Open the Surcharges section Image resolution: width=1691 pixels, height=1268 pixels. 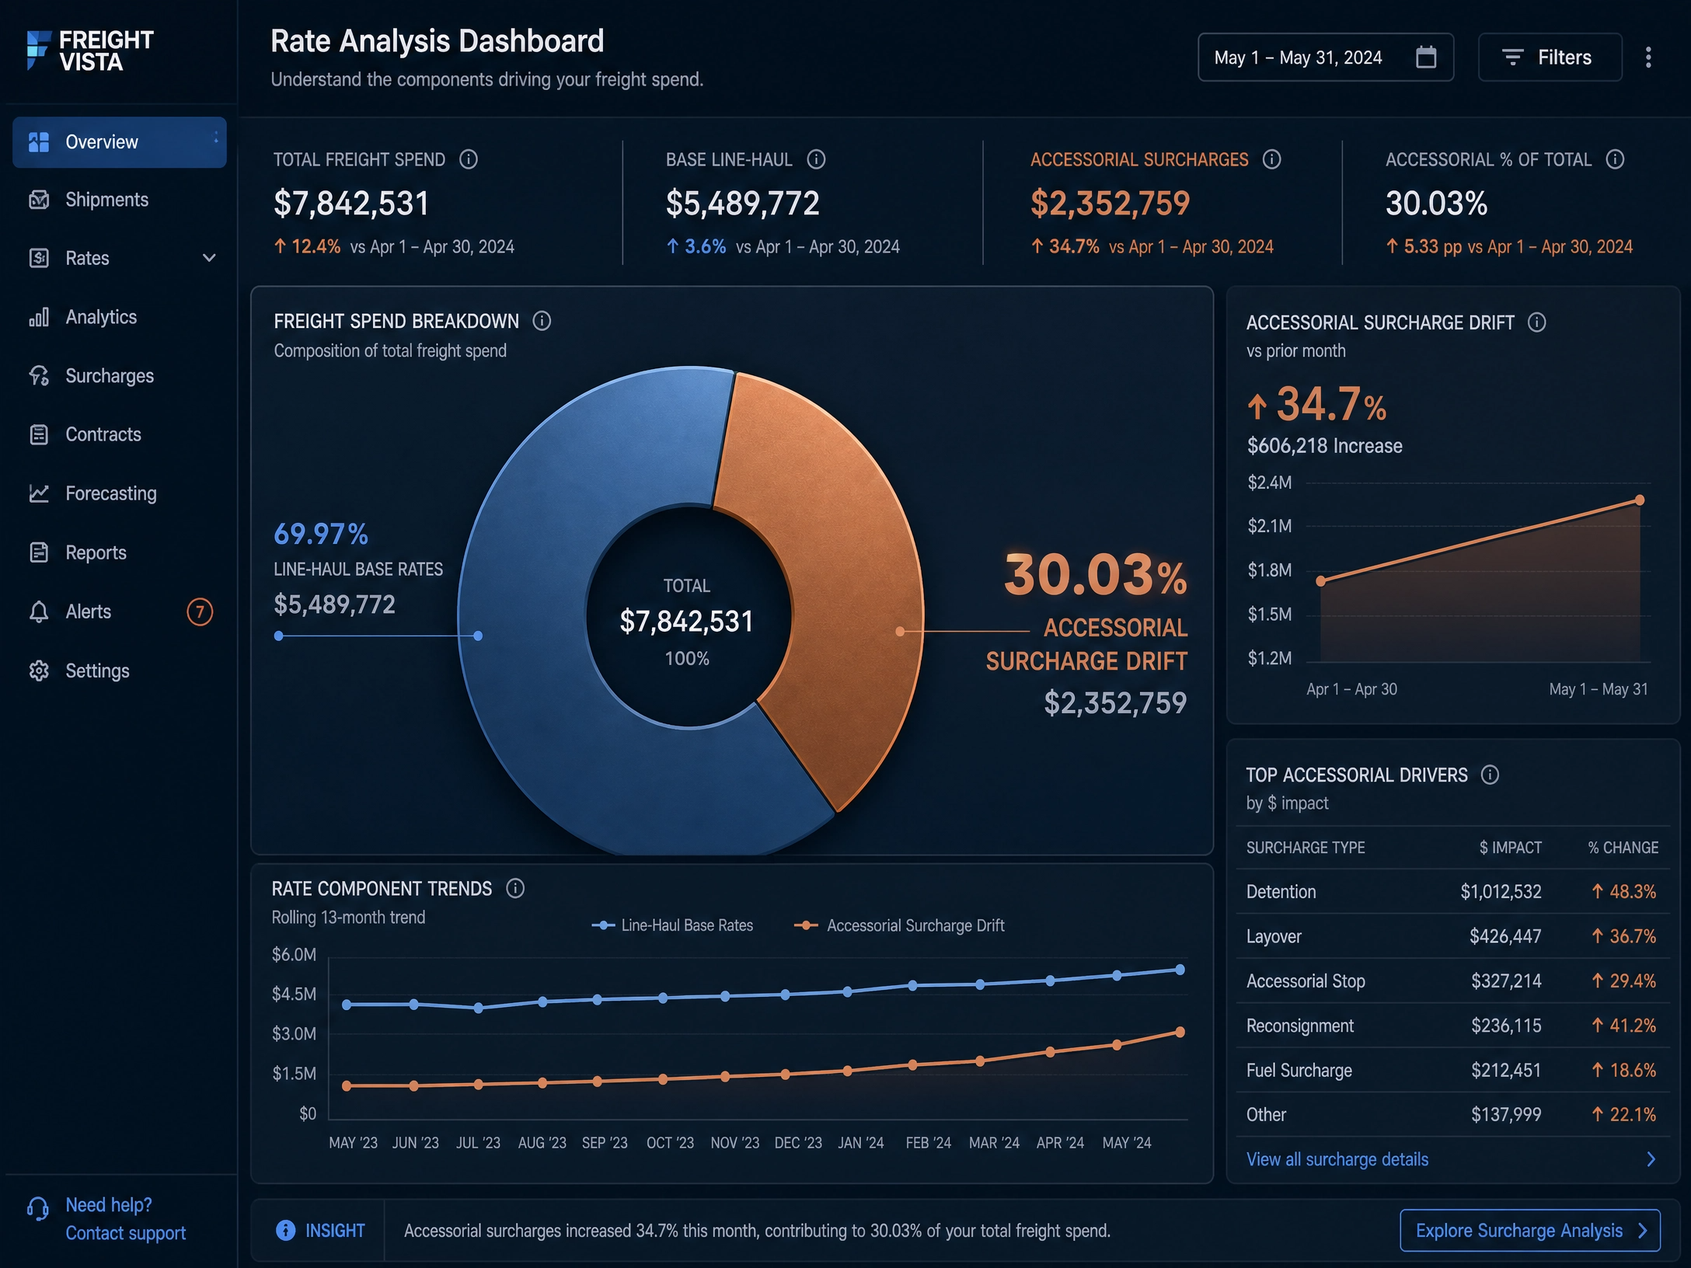click(119, 376)
